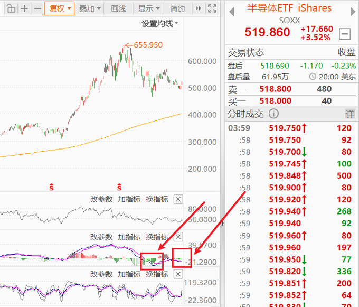The width and height of the screenshot is (359, 307).
Task: Toggle fullscreen chart icon
Action: coord(212,8)
